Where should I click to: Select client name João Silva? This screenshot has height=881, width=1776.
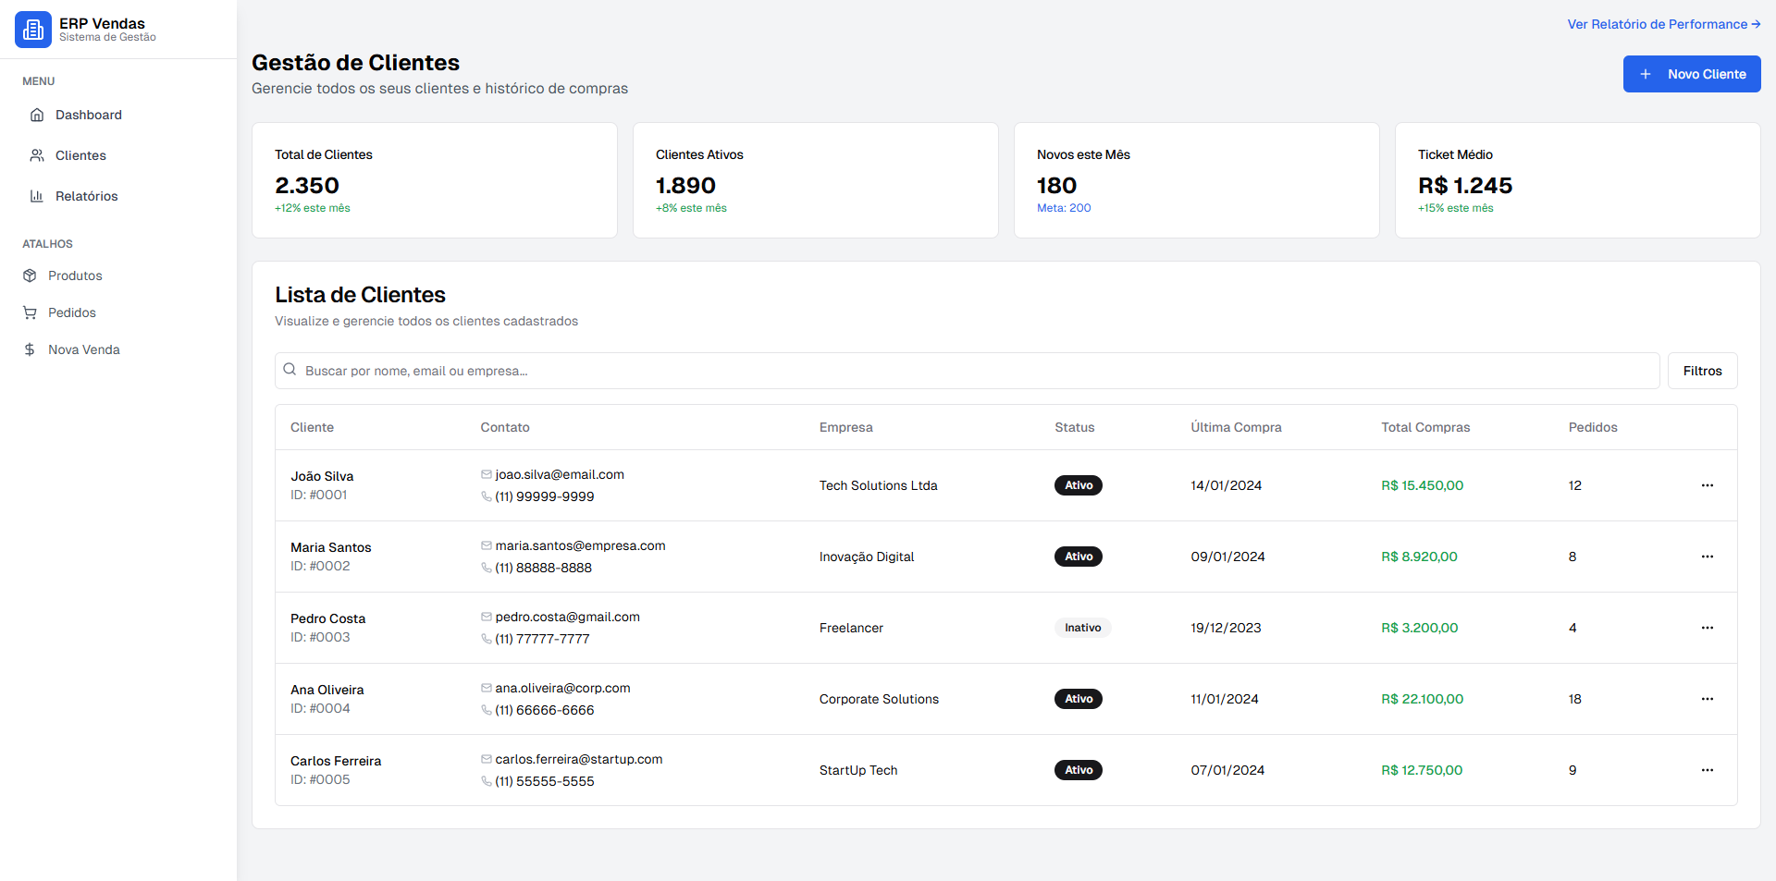(x=322, y=476)
